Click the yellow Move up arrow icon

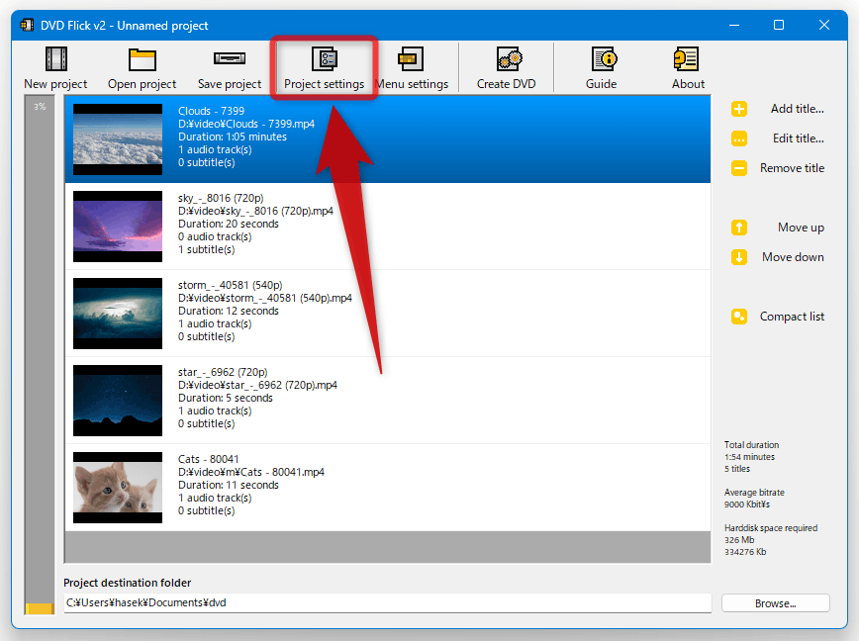tap(739, 228)
